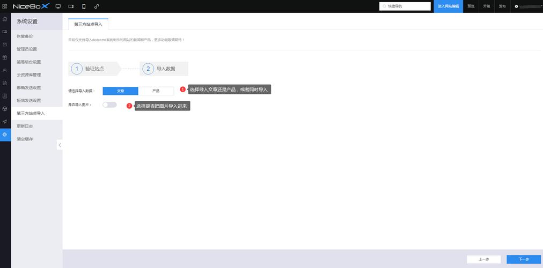The width and height of the screenshot is (543, 268).
Task: Select the tablet device preview icon
Action: point(71,6)
